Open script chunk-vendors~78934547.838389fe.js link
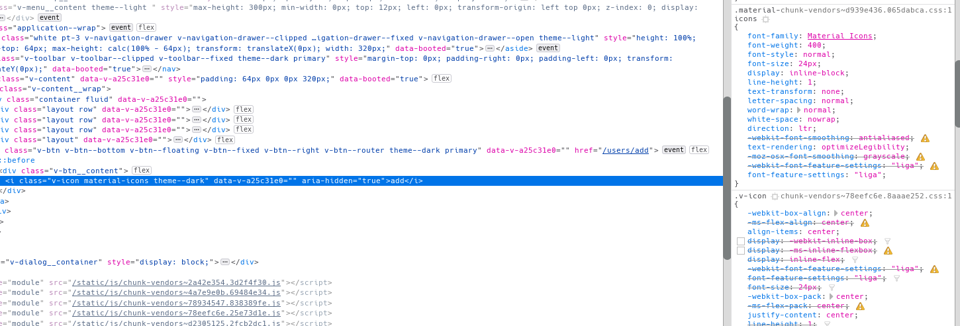Viewport: 960px width, 326px height. point(177,303)
